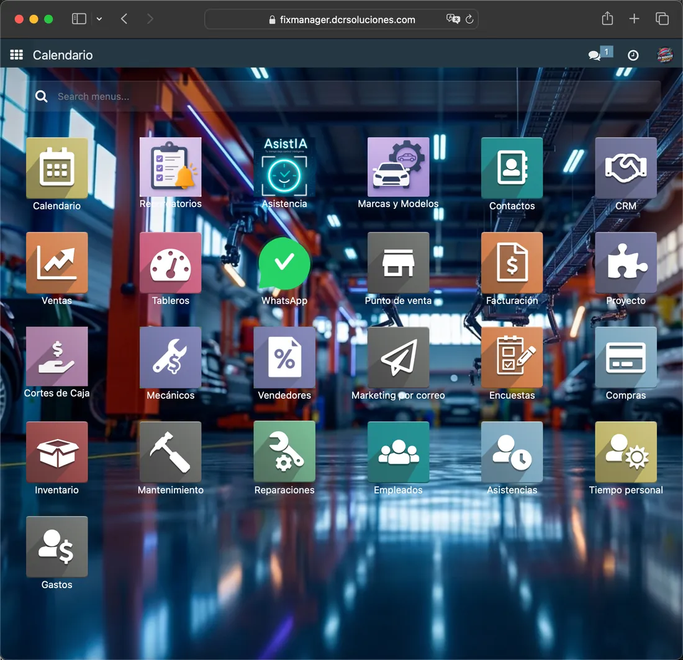The height and width of the screenshot is (660, 683).
Task: Click the fixmanager.dcrsoluciones.com address bar
Action: 341,20
